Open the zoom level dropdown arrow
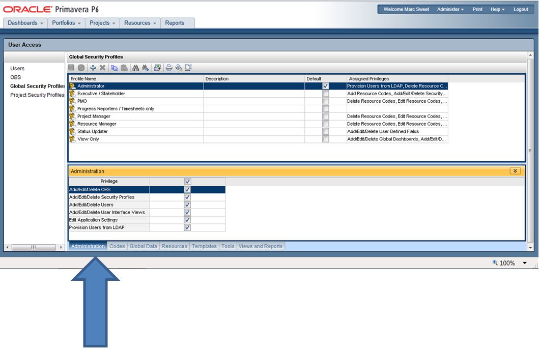The width and height of the screenshot is (540, 350). coord(525,263)
